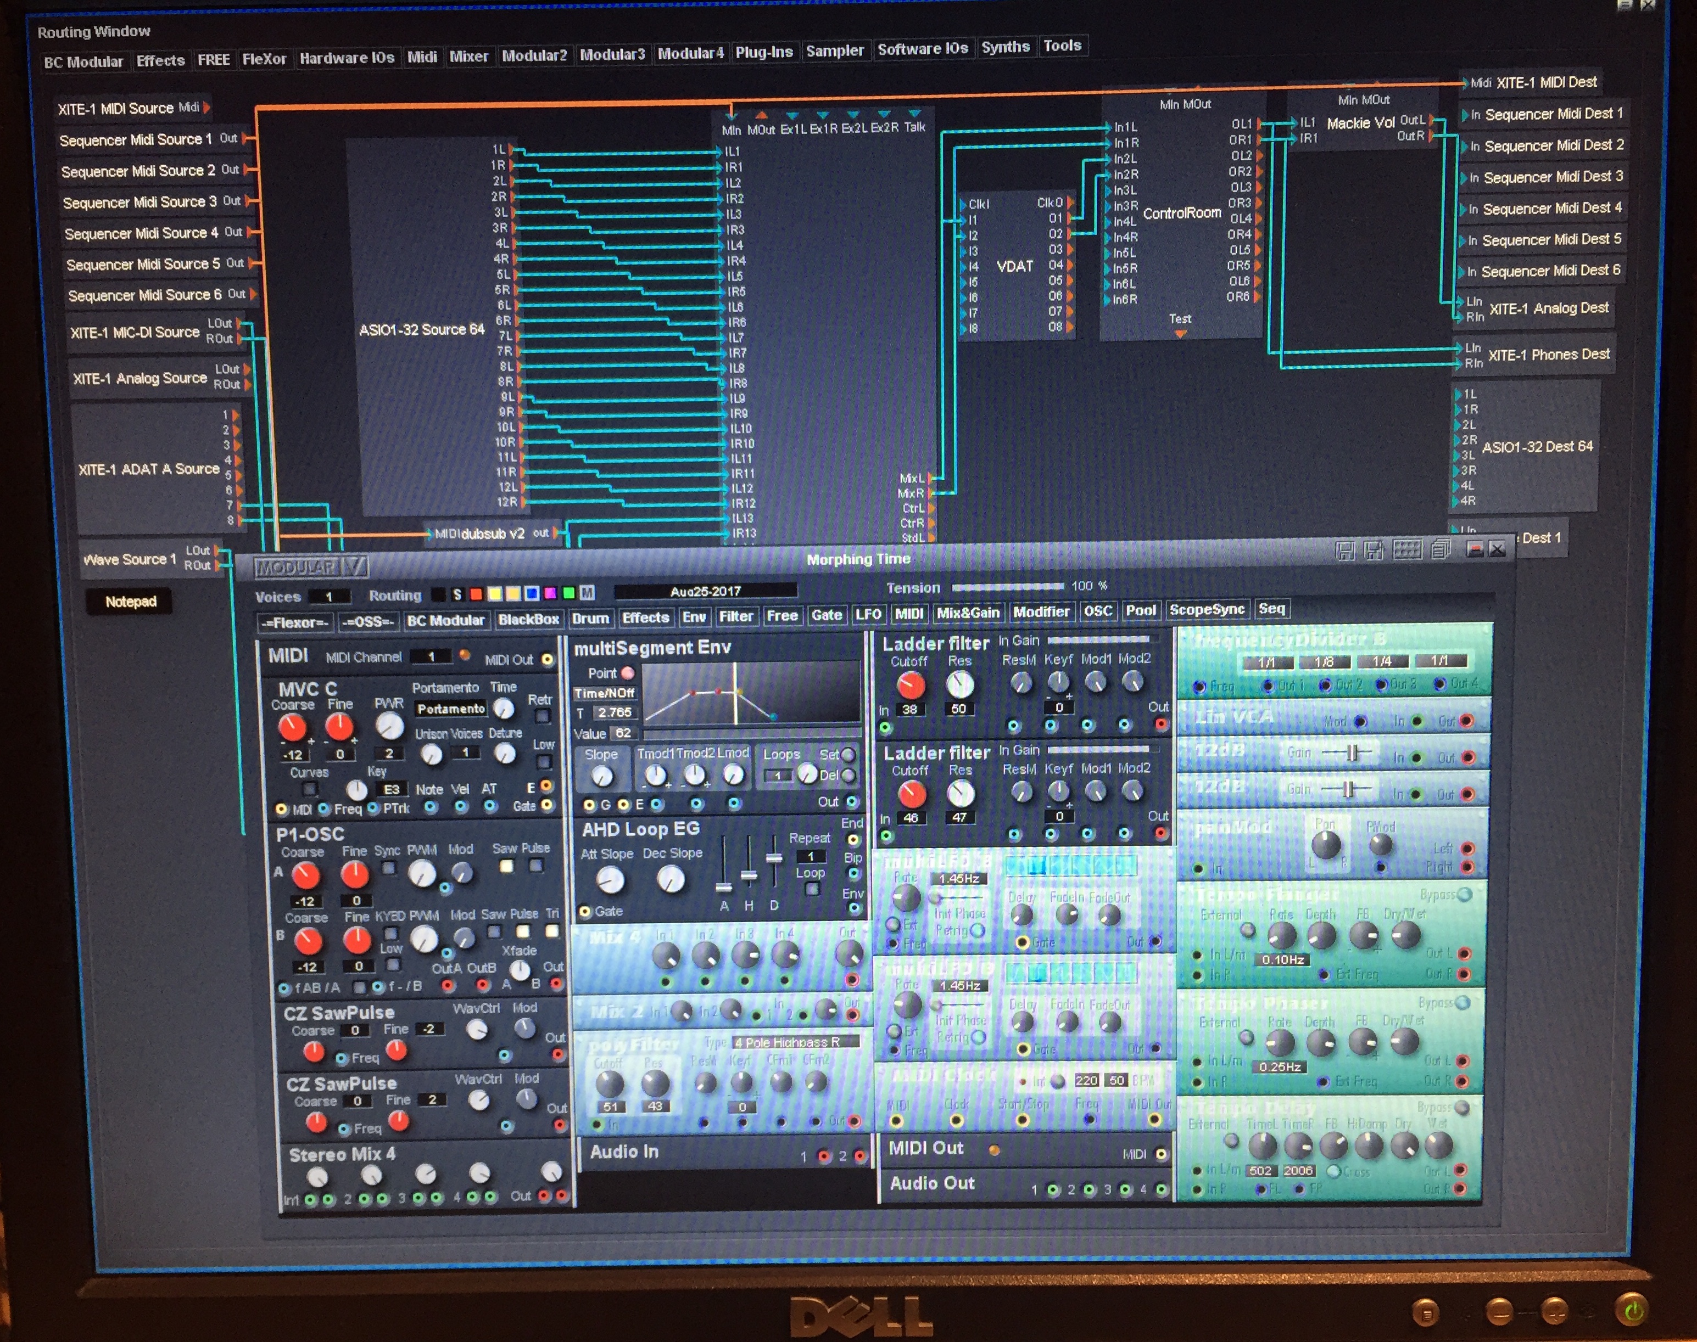
Task: Open the Synths tab in Routing Window
Action: point(1006,47)
